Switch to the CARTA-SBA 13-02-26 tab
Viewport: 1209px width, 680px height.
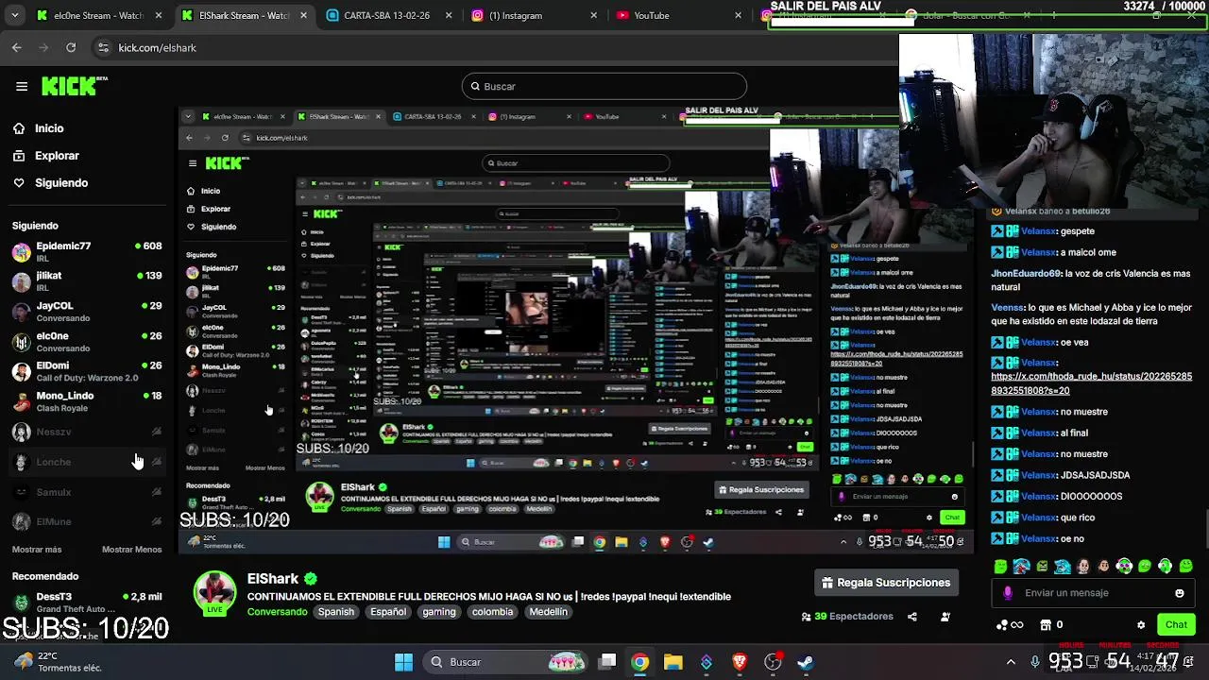[x=387, y=15]
